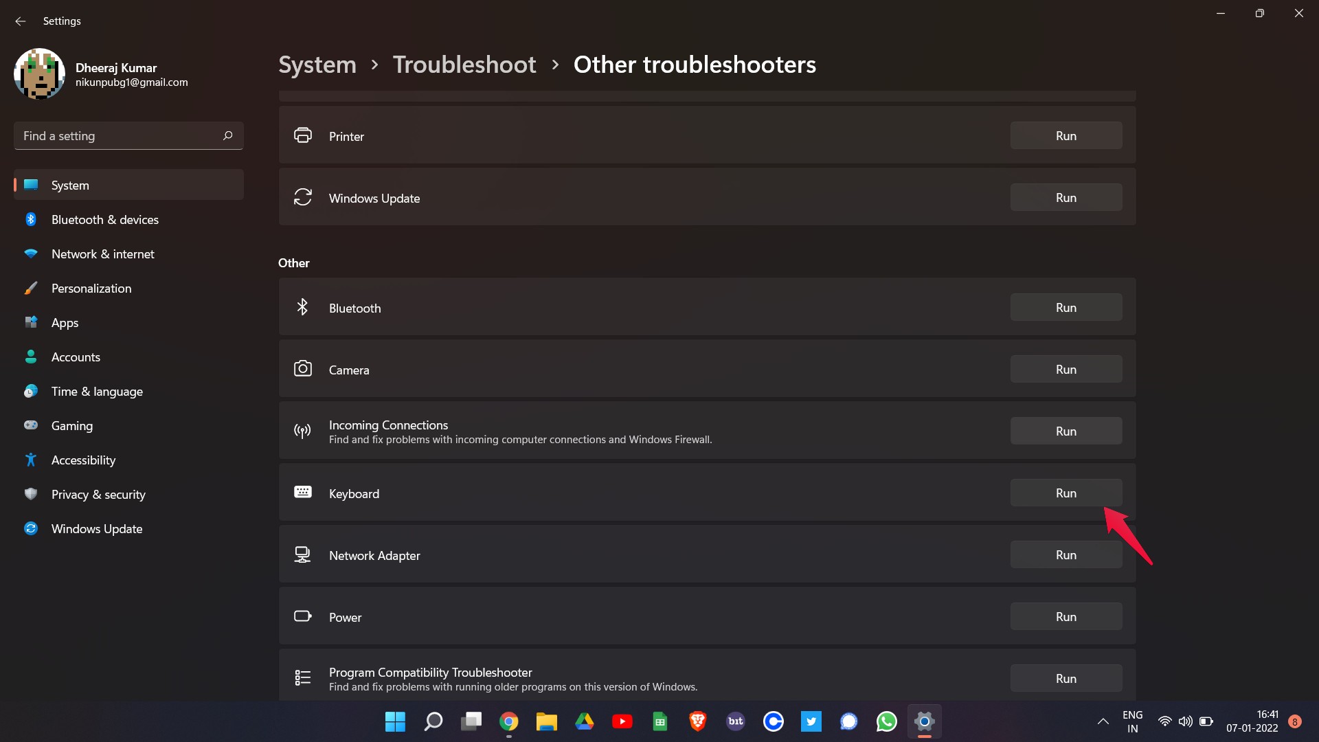The image size is (1319, 742).
Task: Select Accessibility in the sidebar
Action: coord(83,460)
